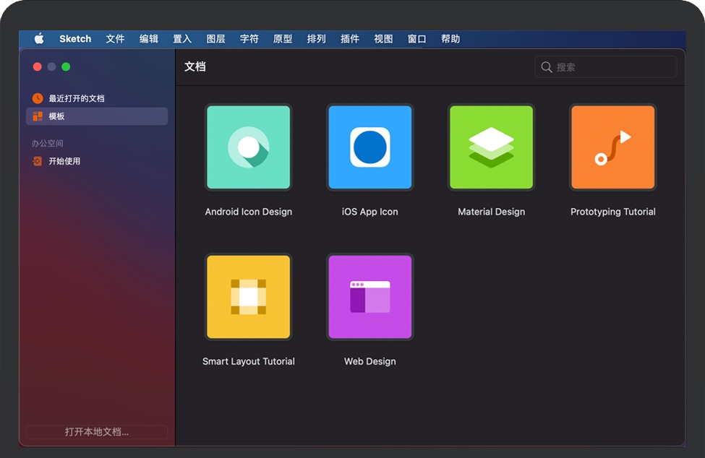Open the Apple menu

(x=39, y=39)
